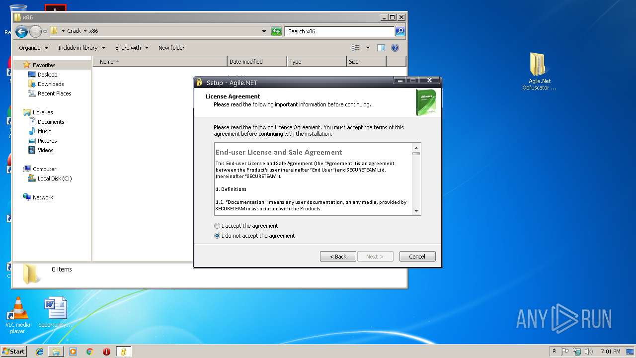Viewport: 636px width, 358px height.
Task: Click the CliSecure product box image
Action: [x=426, y=102]
